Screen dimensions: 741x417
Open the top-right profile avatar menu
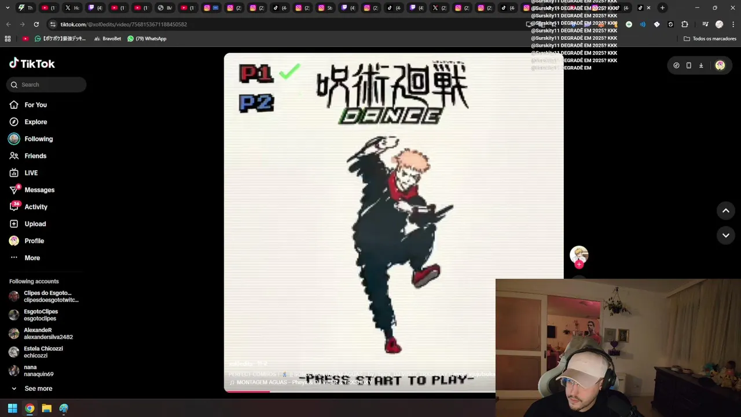click(720, 65)
